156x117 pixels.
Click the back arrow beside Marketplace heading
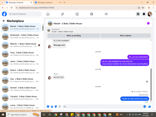[x=4, y=21]
